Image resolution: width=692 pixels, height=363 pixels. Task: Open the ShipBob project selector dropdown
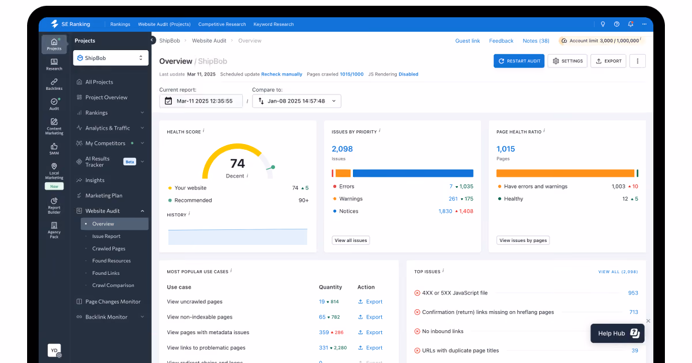point(111,58)
